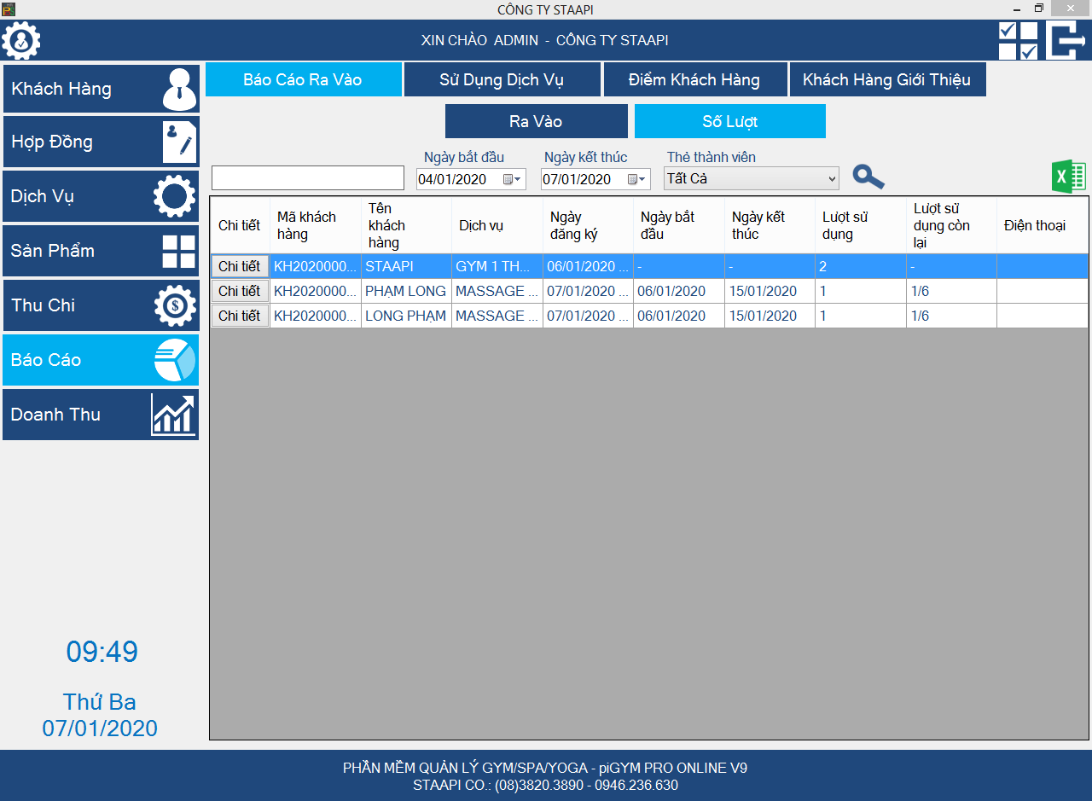This screenshot has width=1092, height=801.
Task: Expand the Thẻ thành viên dropdown
Action: tap(832, 179)
